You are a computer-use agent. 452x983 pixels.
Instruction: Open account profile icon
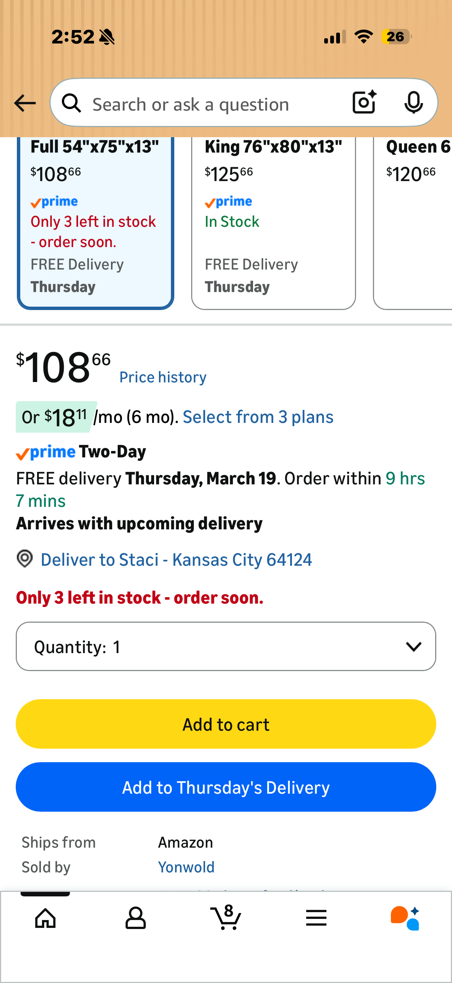(135, 918)
